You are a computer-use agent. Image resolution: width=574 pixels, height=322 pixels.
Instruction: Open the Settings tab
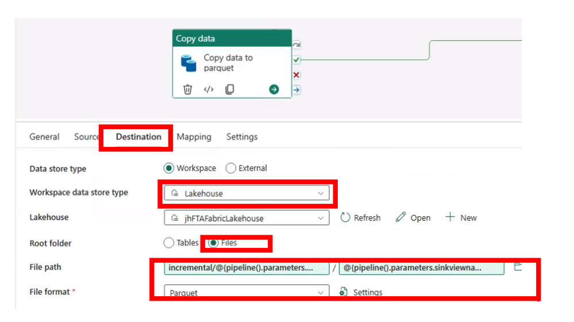(242, 137)
